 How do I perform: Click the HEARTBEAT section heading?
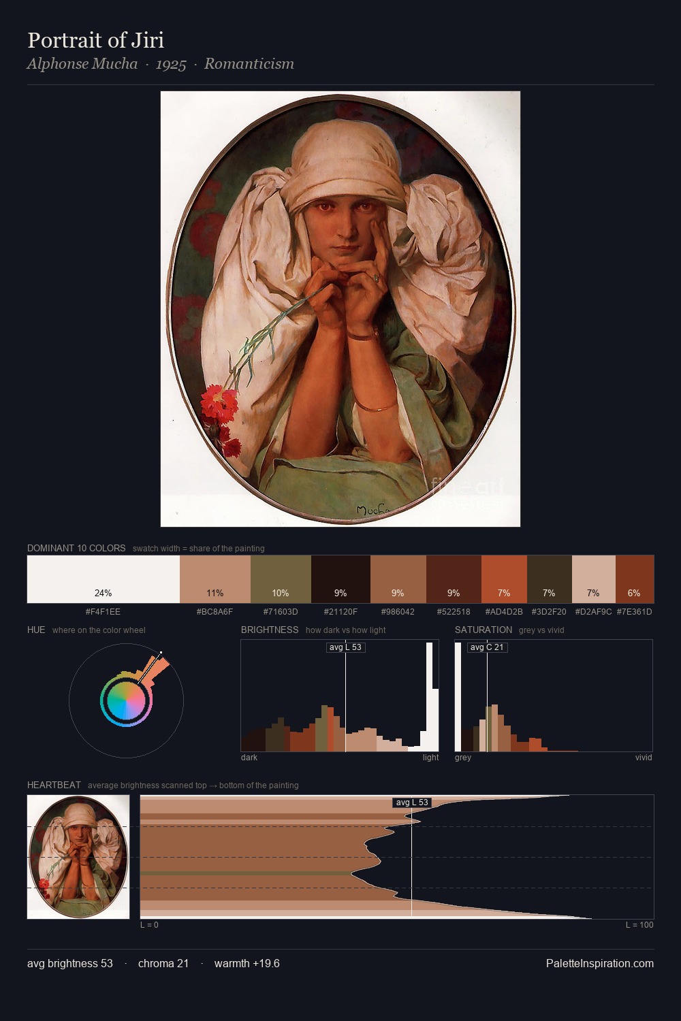click(54, 785)
